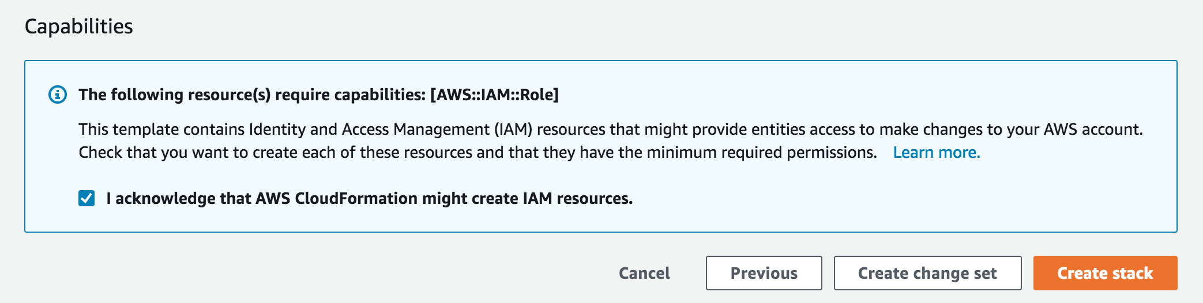
Task: Click 'This template contains' at paragraph start
Action: click(161, 129)
